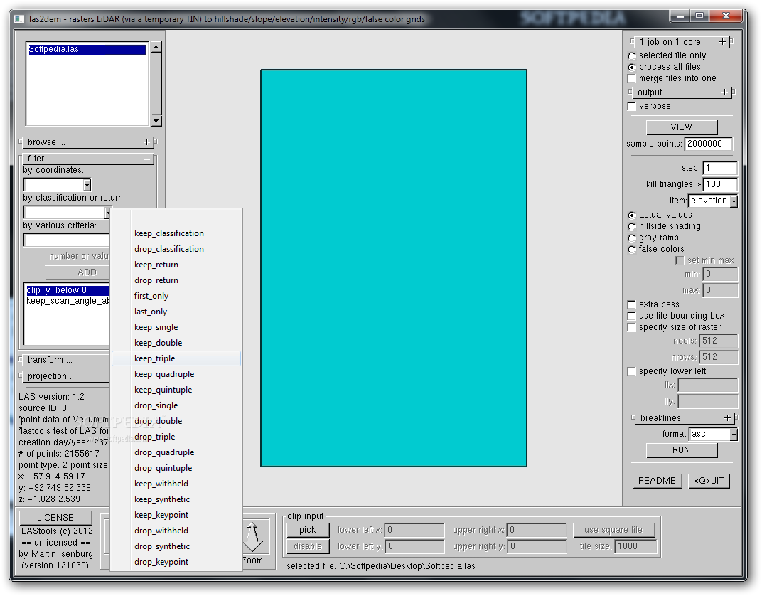Select the clip_y_below 0 filter entry
The width and height of the screenshot is (762, 596).
coord(68,290)
